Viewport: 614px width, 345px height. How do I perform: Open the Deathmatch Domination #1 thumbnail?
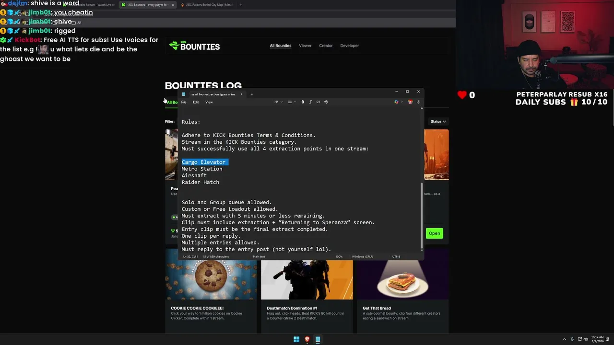pos(307,280)
